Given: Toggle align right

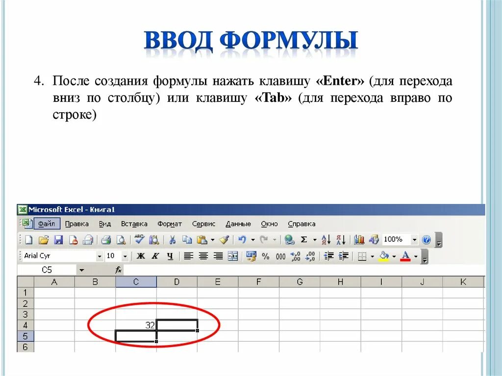Looking at the screenshot, I should [x=218, y=256].
